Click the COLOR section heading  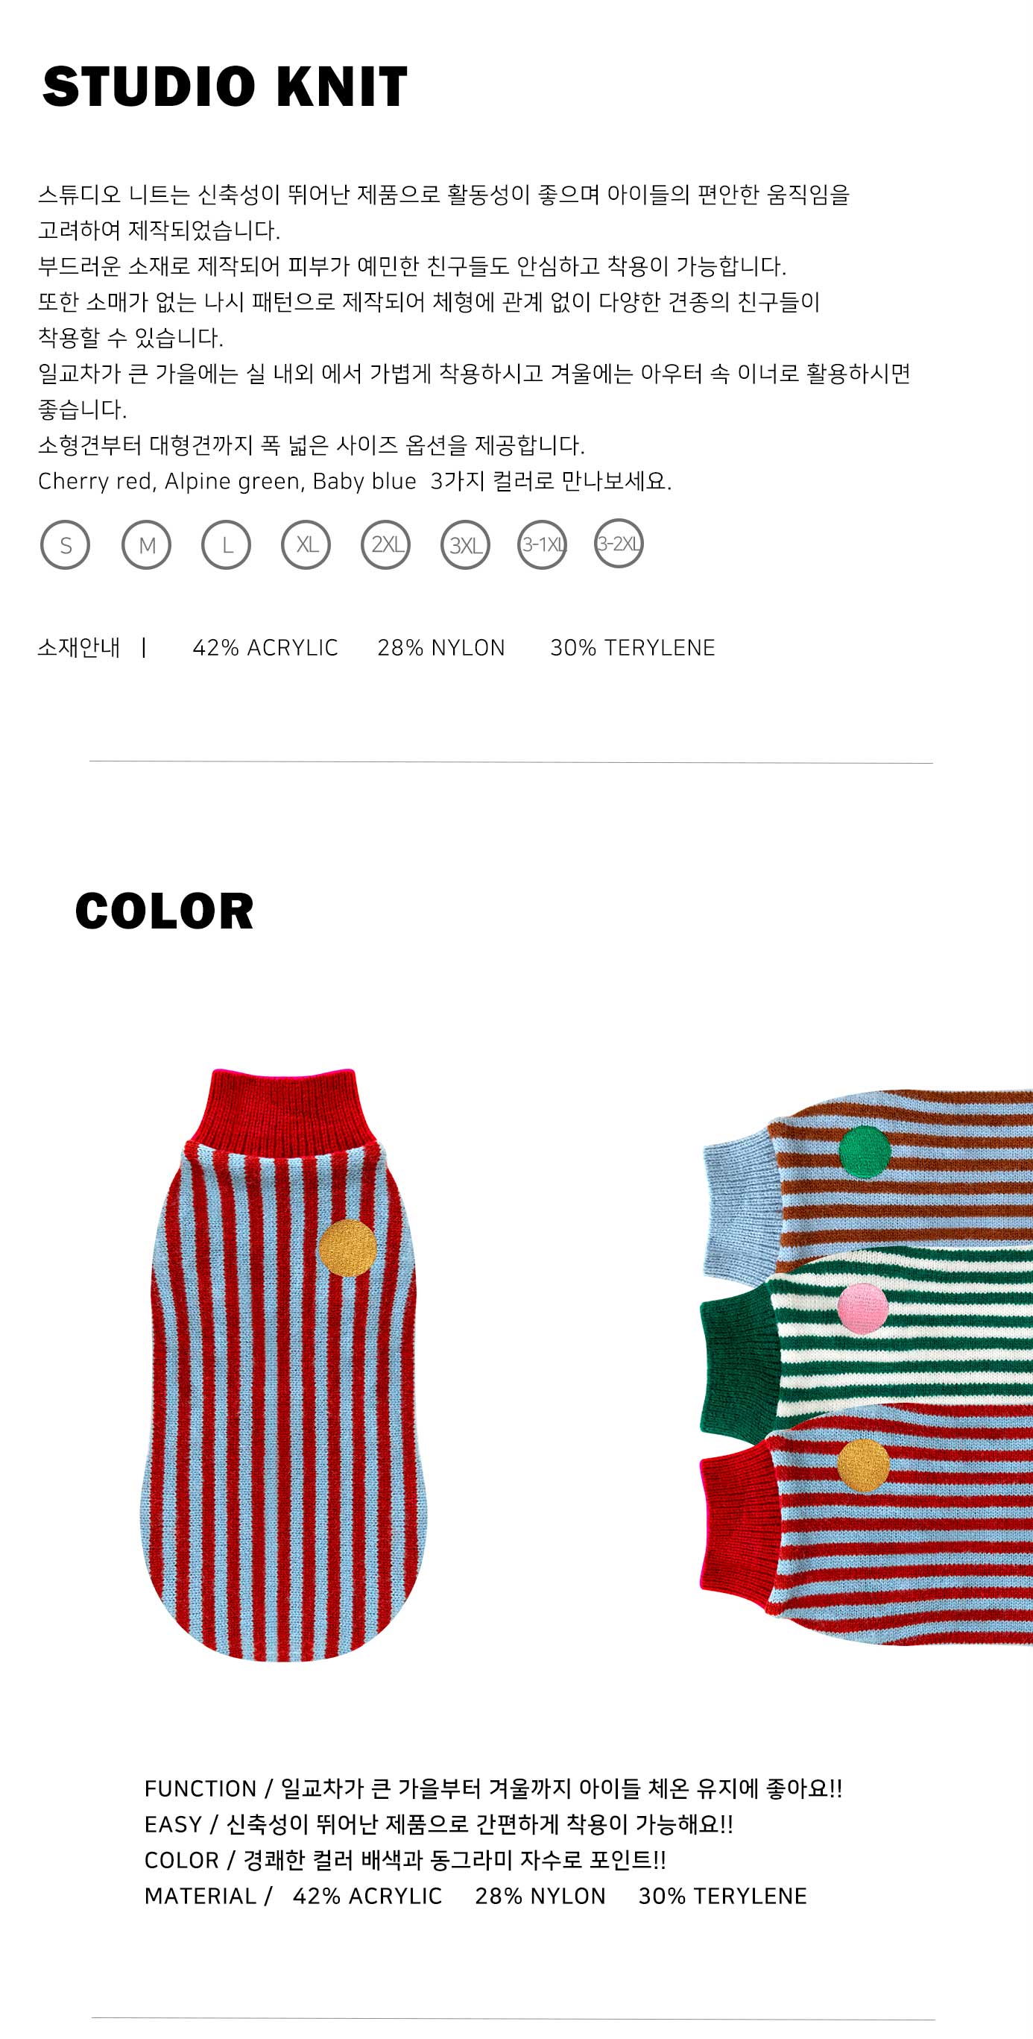pos(165,911)
